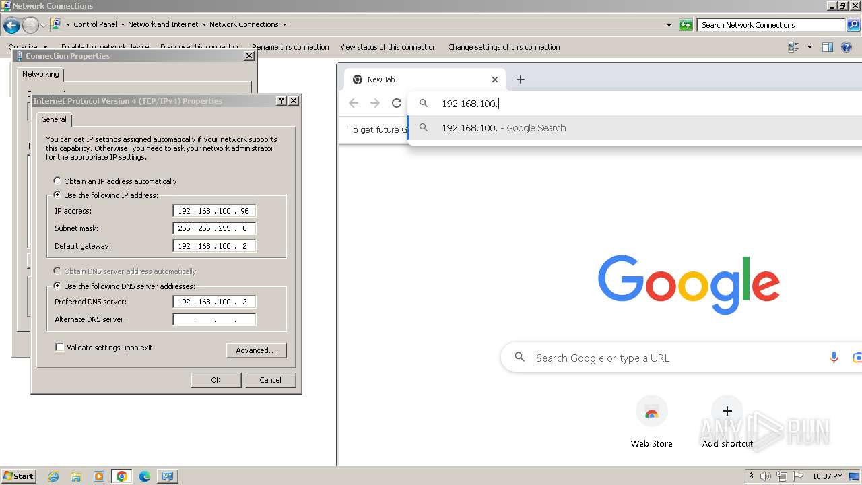Click the Search Network Connections magnifier icon
Viewport: 862px width, 485px height.
(853, 25)
